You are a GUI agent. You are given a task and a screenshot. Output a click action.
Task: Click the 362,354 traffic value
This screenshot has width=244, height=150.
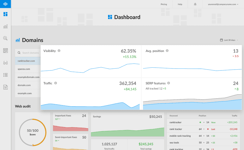click(x=128, y=83)
